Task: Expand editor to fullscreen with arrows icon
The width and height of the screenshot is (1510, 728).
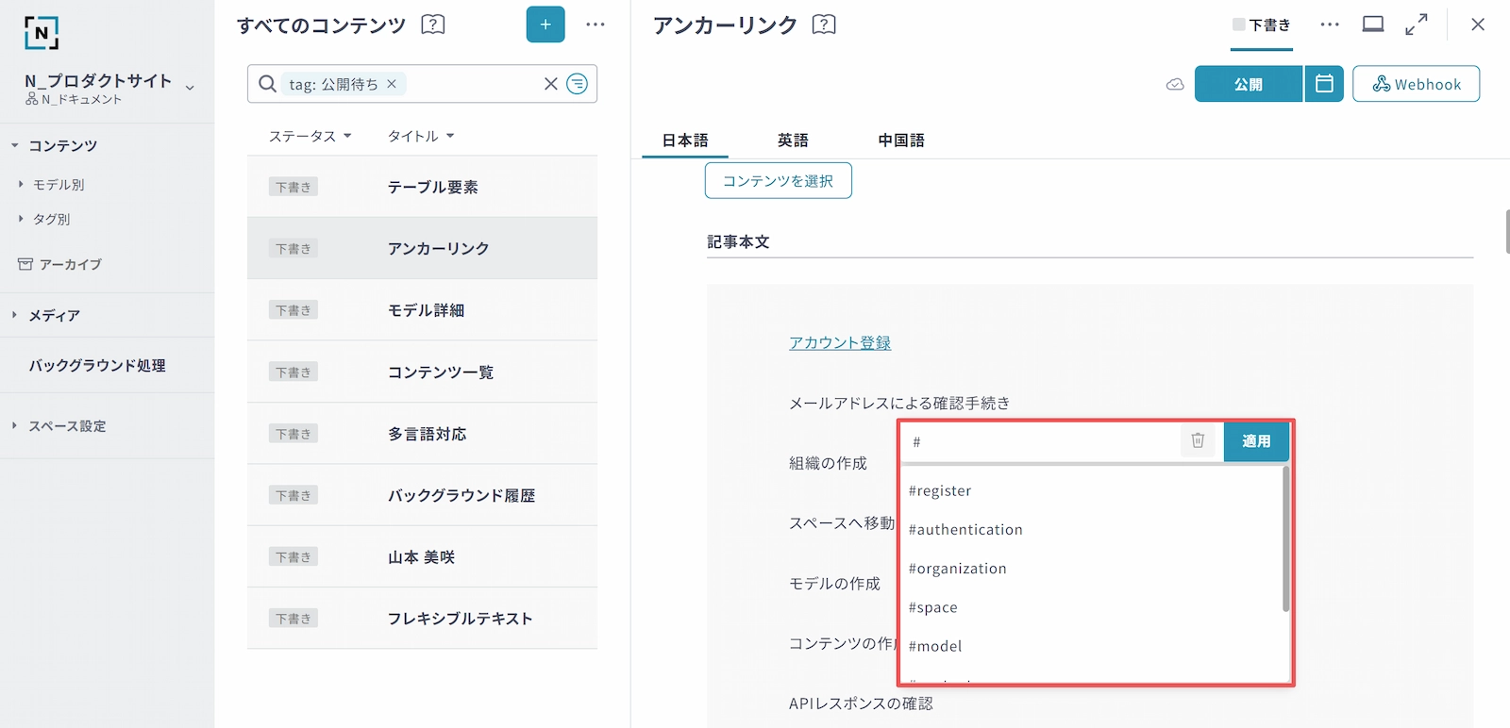Action: pyautogui.click(x=1417, y=25)
